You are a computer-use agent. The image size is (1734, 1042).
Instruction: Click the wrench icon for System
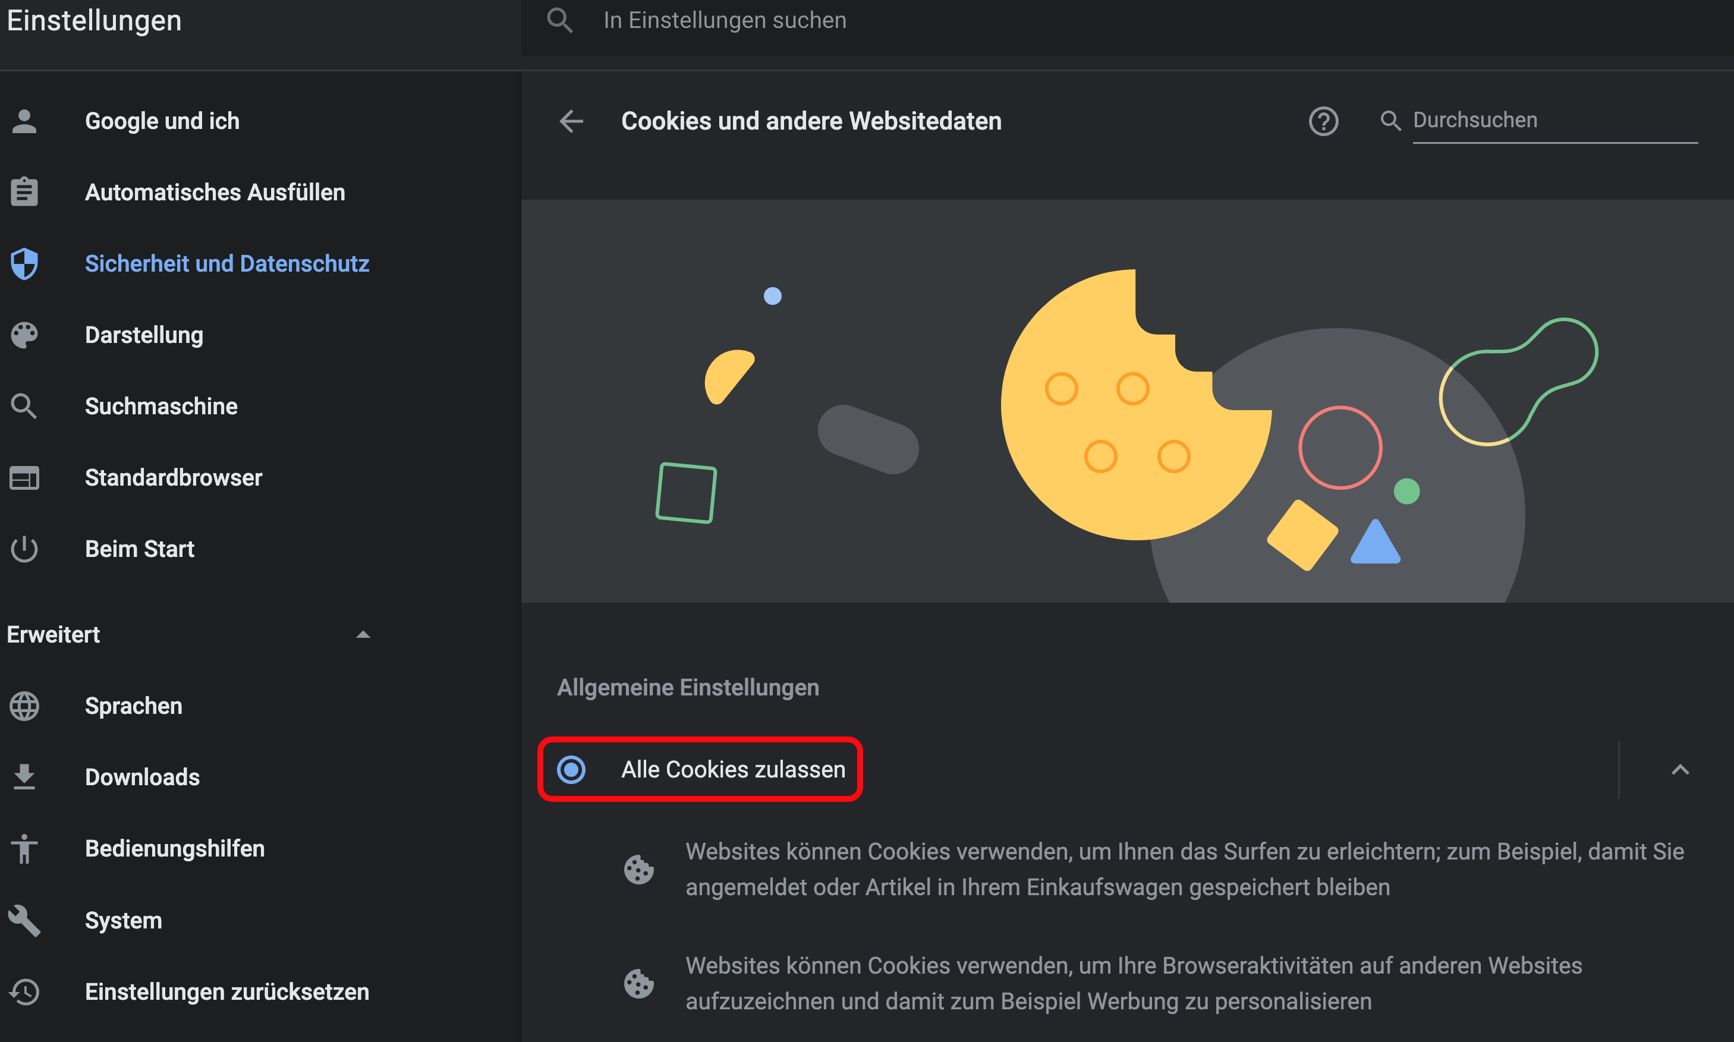coord(24,920)
